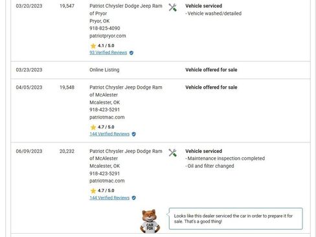Viewport: 316px width, 237px height.
Task: Click Vehicle serviced heading for 06/09/2023
Action: (203, 151)
